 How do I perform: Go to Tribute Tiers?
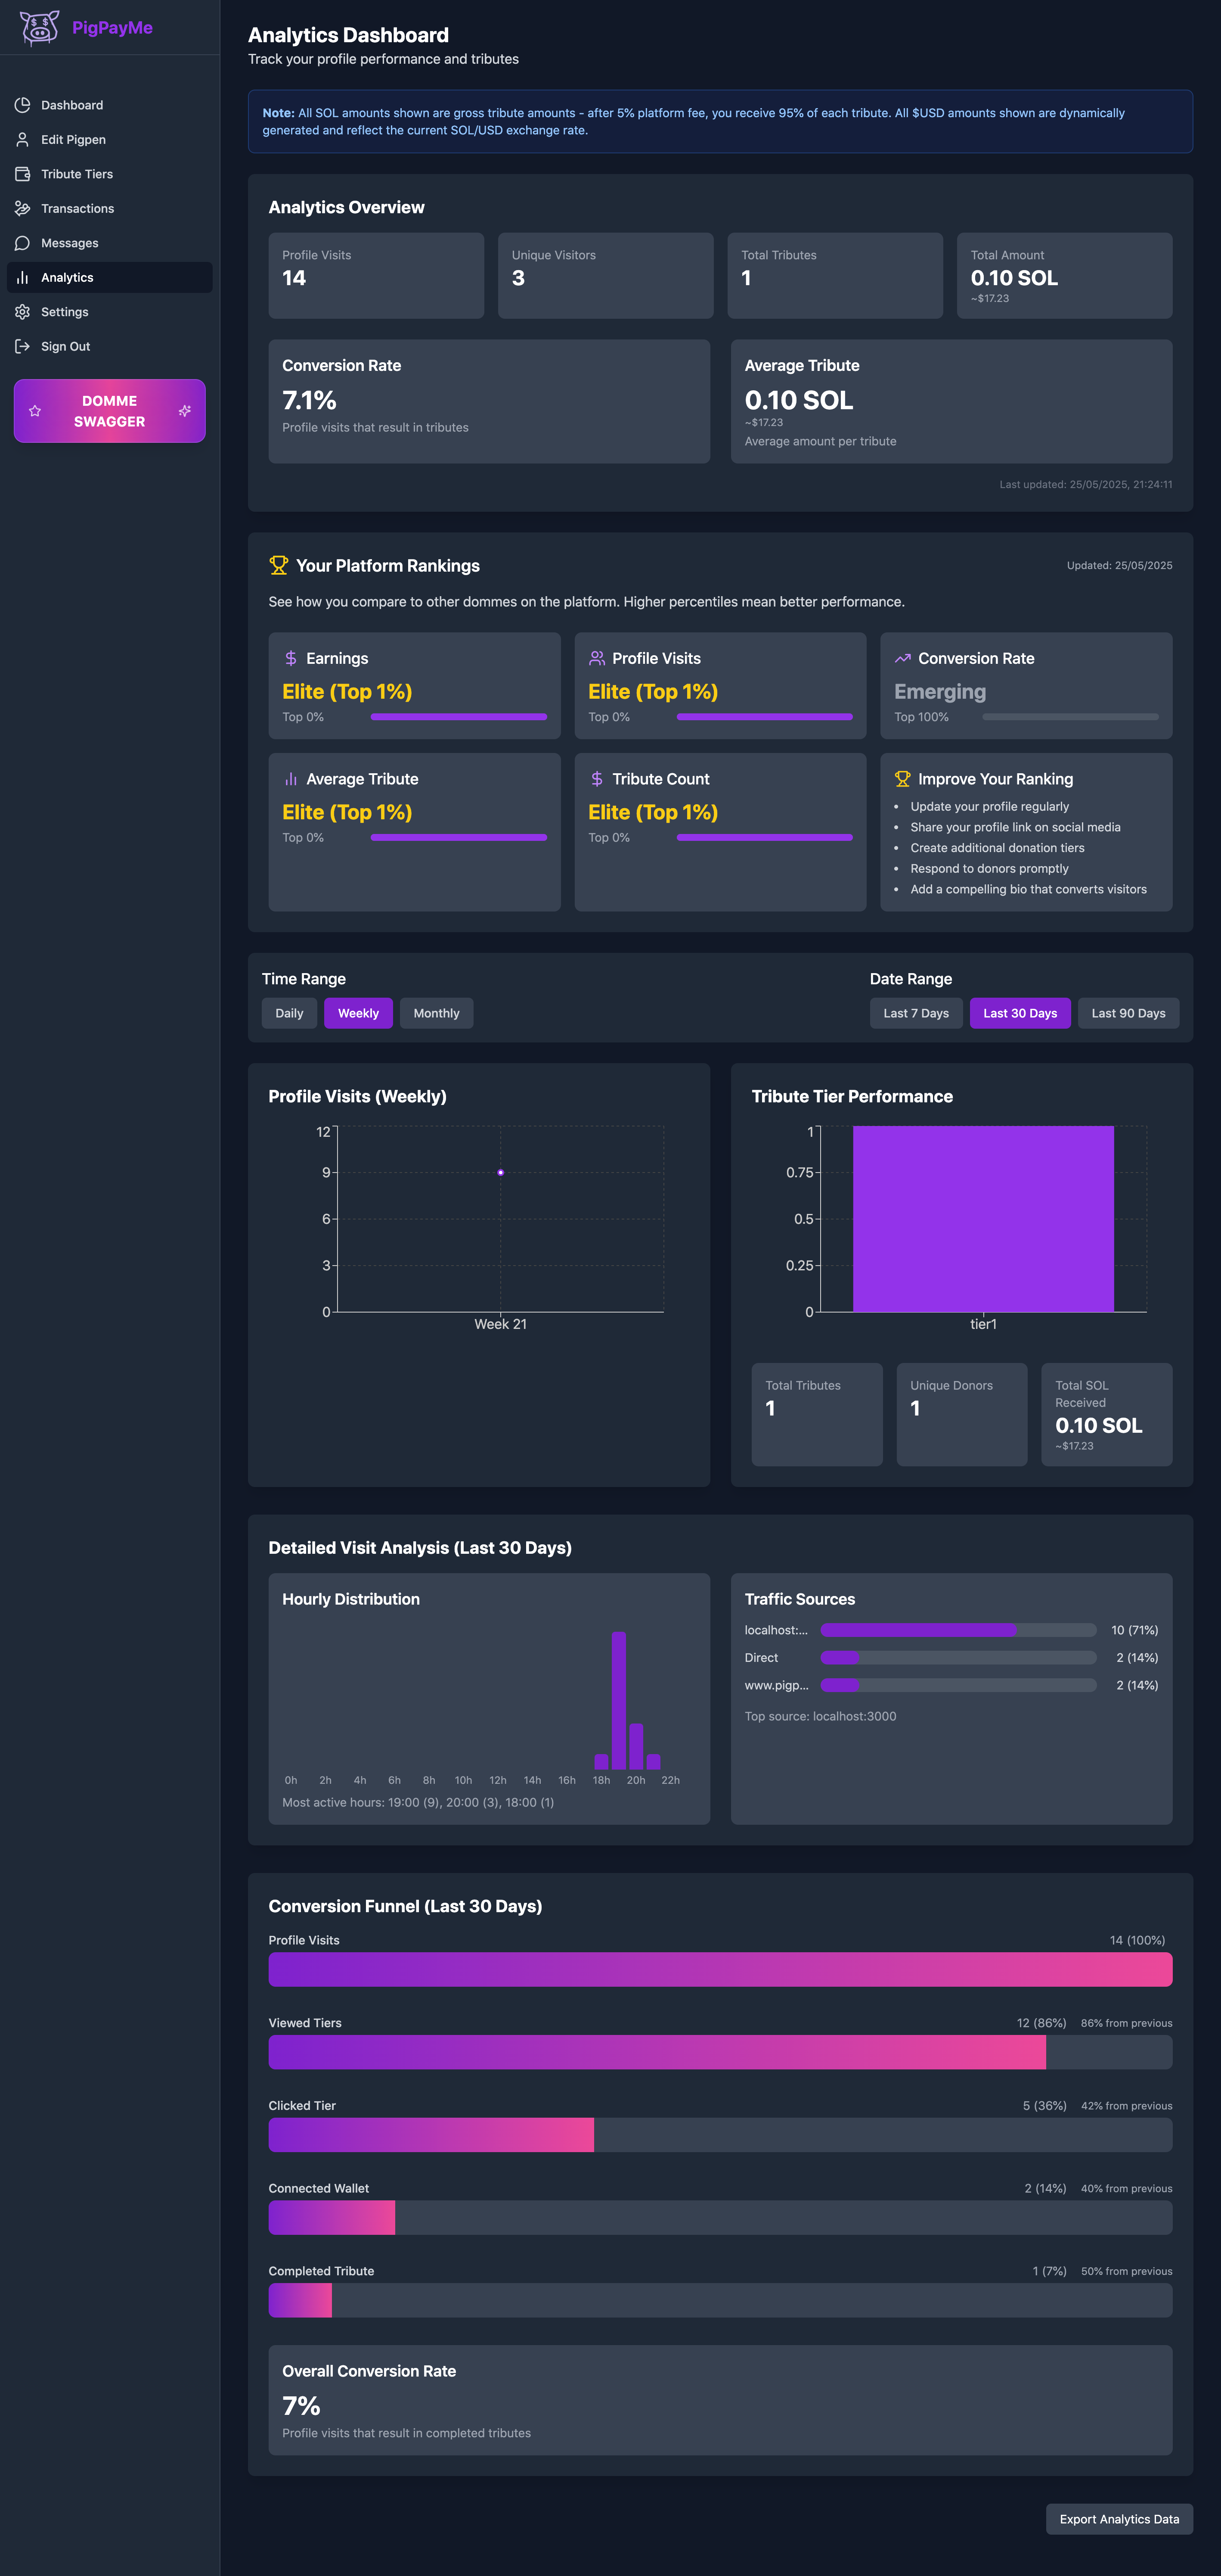click(110, 174)
